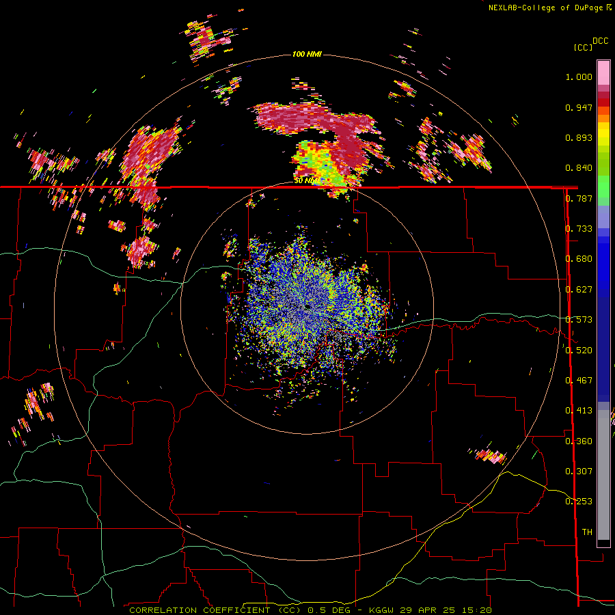The width and height of the screenshot is (615, 615).
Task: Click the pink top segment of color bar
Action: 603,72
